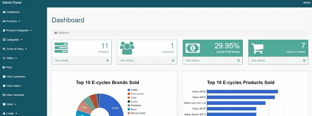Click arrow icon on Profit Margin card

[x=239, y=60]
